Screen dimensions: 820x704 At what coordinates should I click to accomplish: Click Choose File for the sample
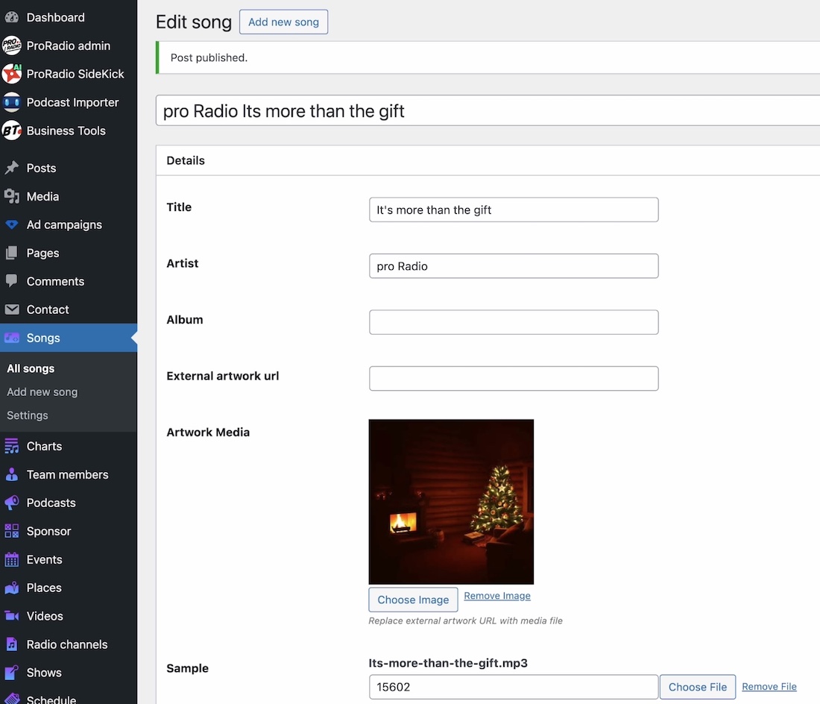tap(697, 687)
